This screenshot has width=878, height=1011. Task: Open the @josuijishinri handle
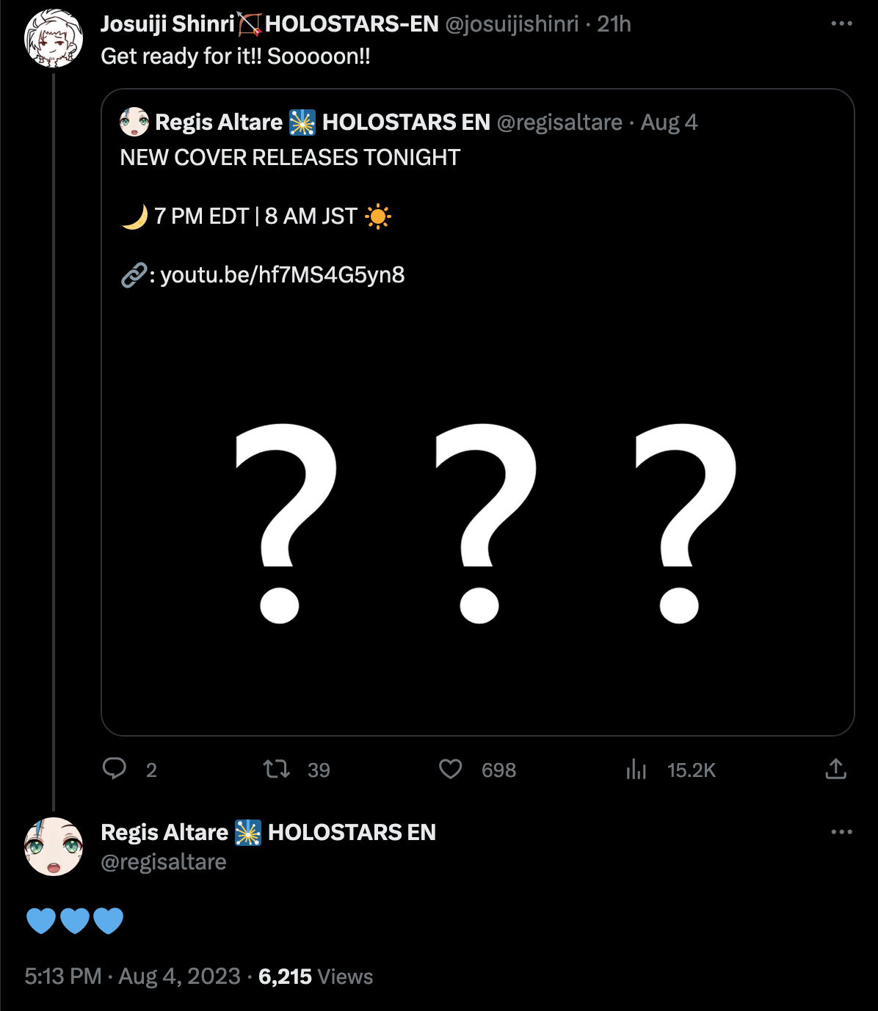[512, 24]
